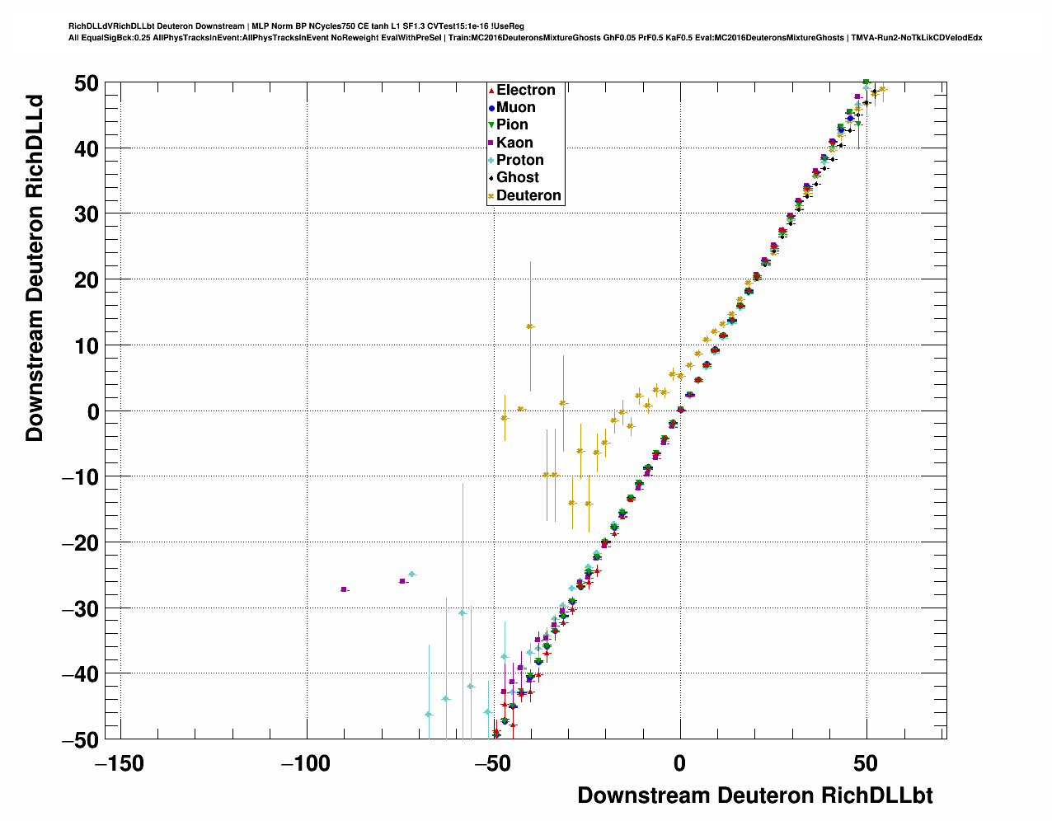Select the "Deuteron" legend label text

[528, 196]
